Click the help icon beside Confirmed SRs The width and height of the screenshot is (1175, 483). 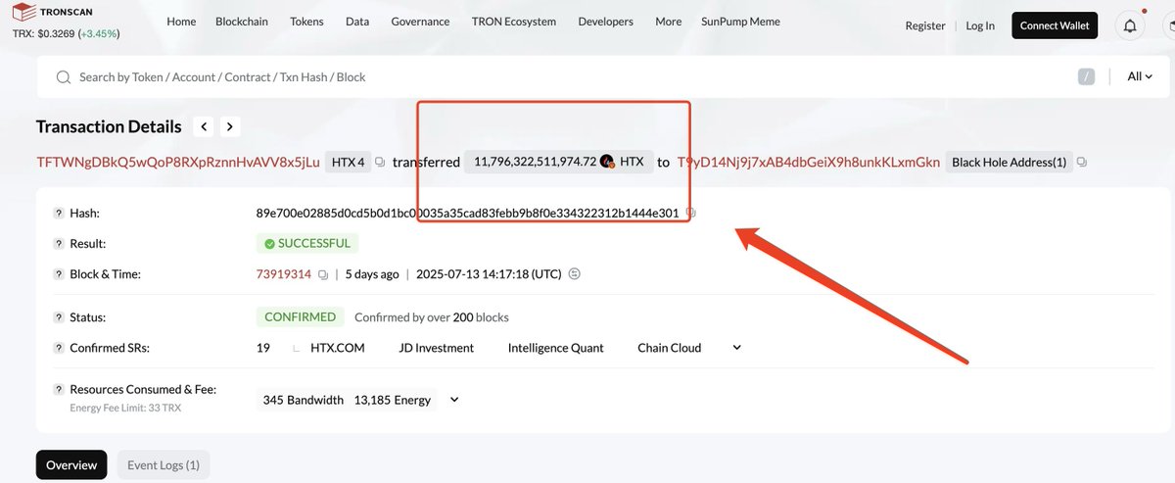pos(57,348)
